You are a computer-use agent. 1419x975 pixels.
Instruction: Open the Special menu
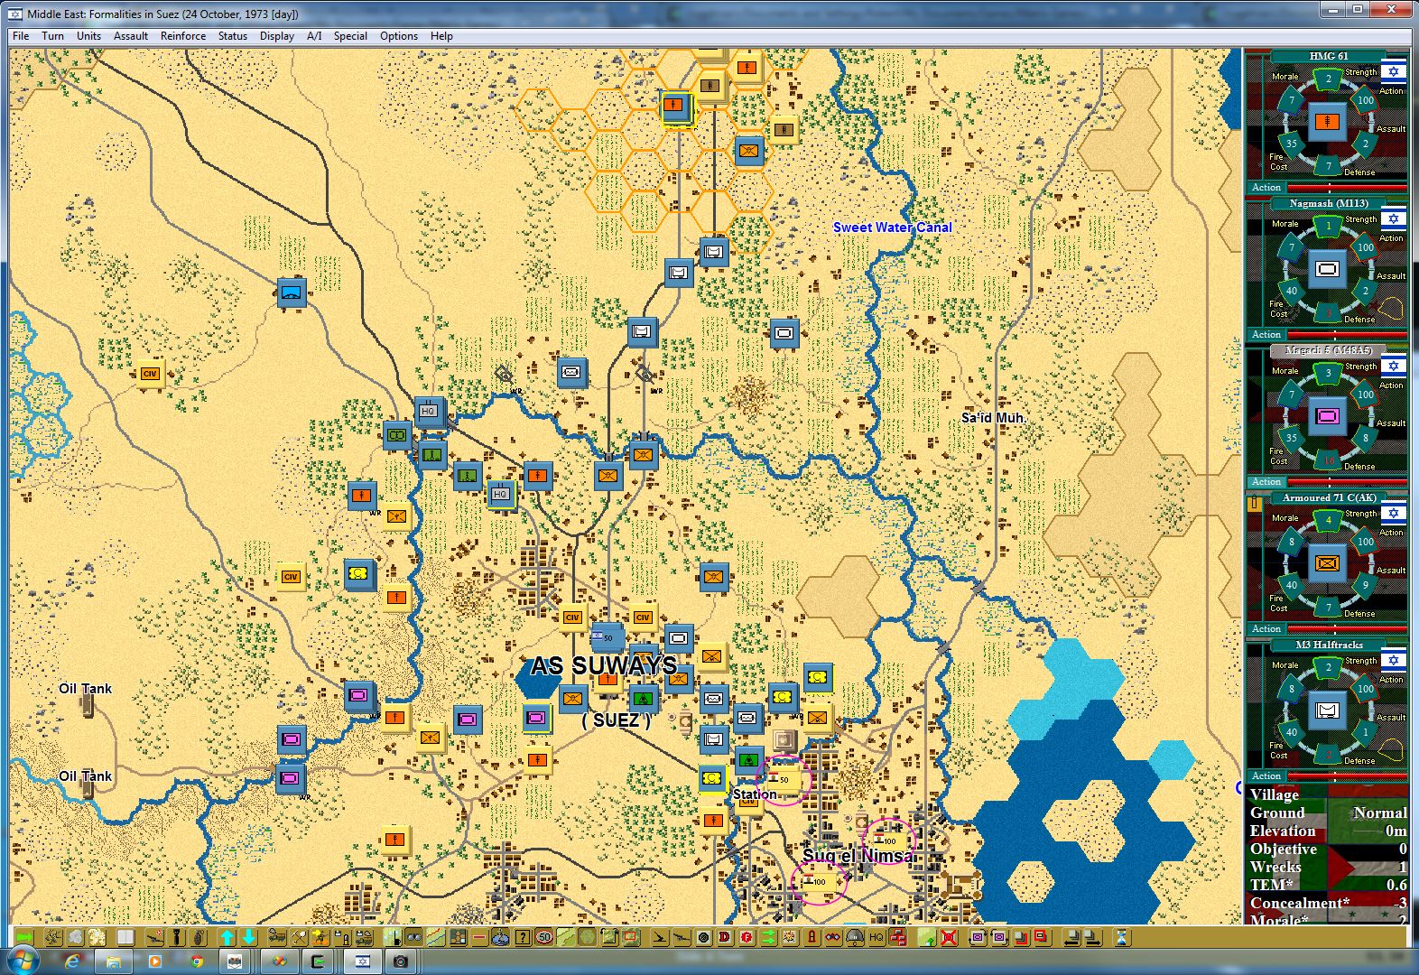click(x=350, y=36)
